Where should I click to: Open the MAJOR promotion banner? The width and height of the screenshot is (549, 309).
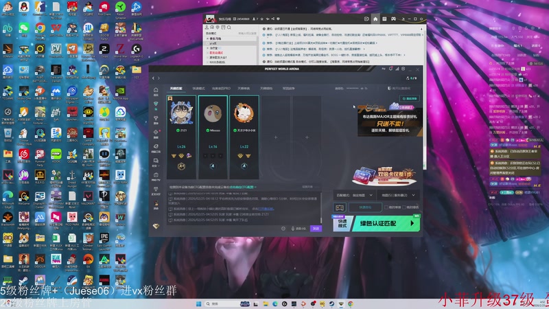(x=390, y=119)
